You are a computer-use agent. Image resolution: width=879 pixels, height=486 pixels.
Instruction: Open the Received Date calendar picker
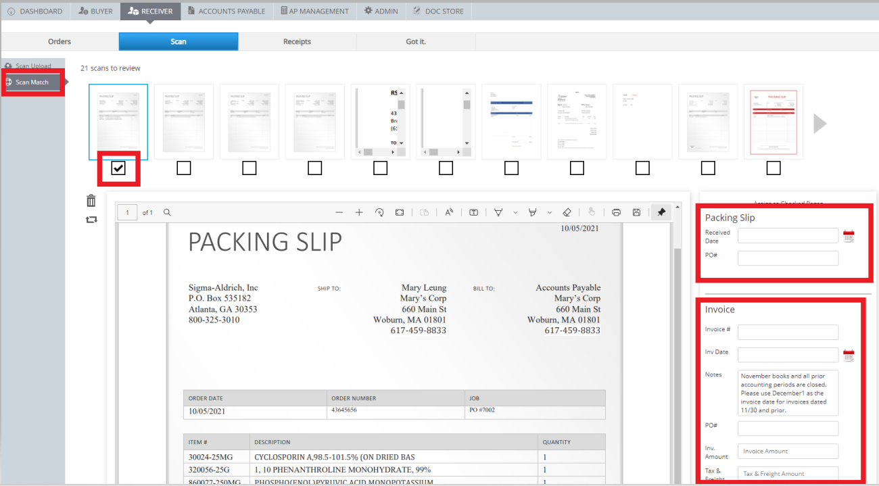pyautogui.click(x=849, y=236)
